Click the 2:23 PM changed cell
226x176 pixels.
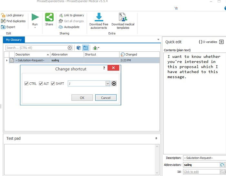click(x=139, y=60)
